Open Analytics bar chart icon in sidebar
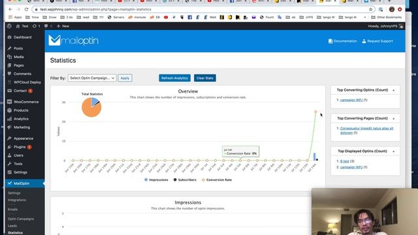Viewport: 418px width, 235px height. (10, 119)
